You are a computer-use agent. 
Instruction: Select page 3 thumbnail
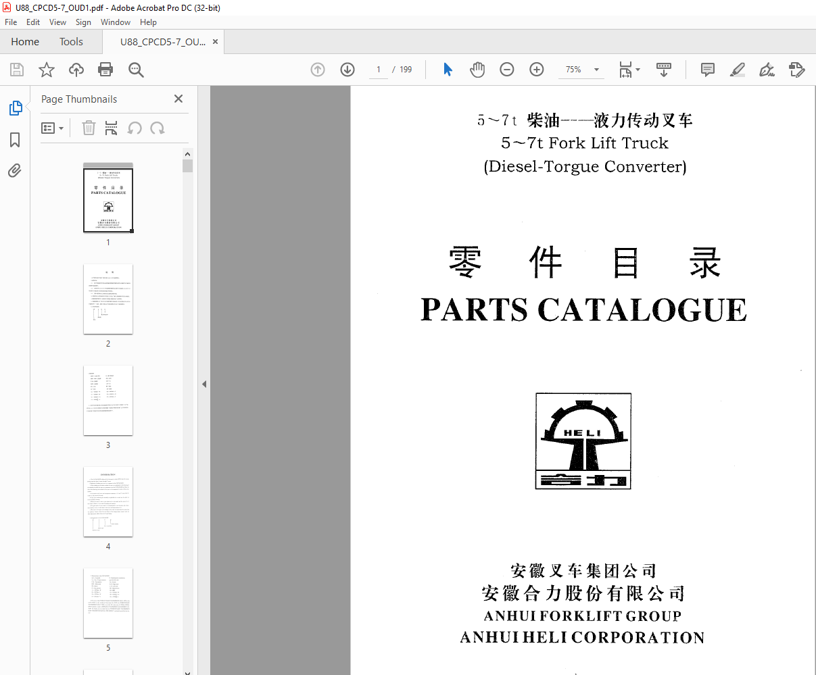click(108, 401)
